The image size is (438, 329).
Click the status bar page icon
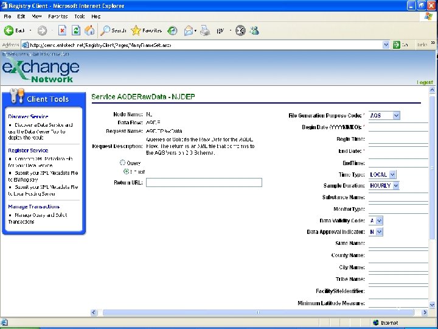point(4,323)
